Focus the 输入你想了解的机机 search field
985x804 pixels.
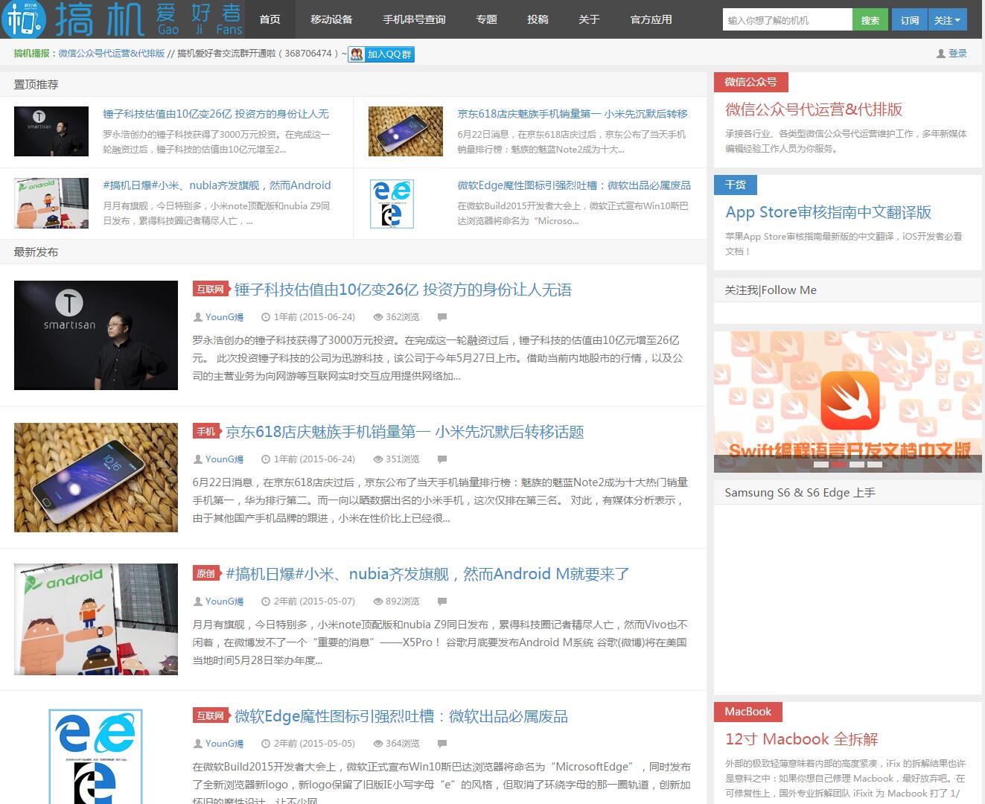788,20
